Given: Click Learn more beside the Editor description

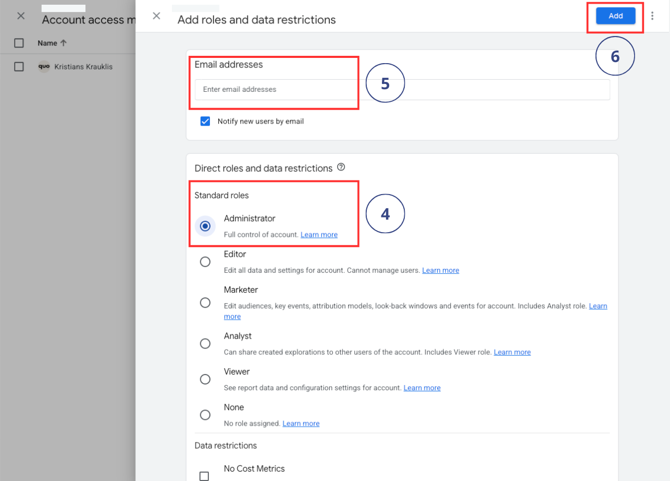Looking at the screenshot, I should click(x=441, y=270).
